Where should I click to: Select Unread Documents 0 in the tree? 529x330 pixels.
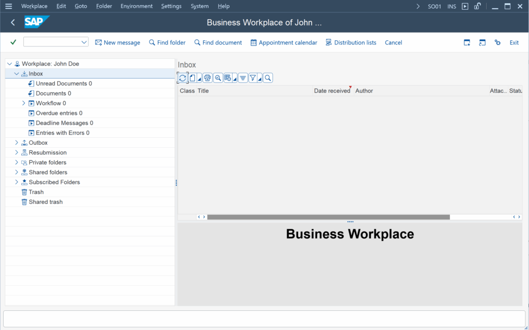64,84
